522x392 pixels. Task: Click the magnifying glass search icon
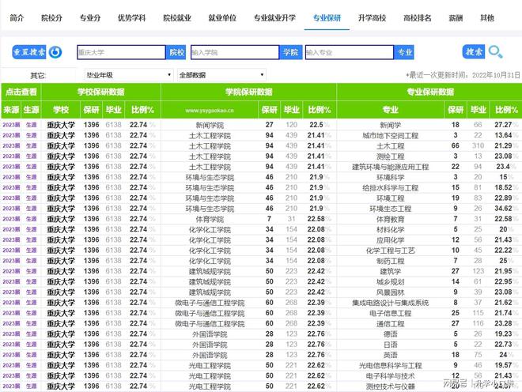(495, 52)
